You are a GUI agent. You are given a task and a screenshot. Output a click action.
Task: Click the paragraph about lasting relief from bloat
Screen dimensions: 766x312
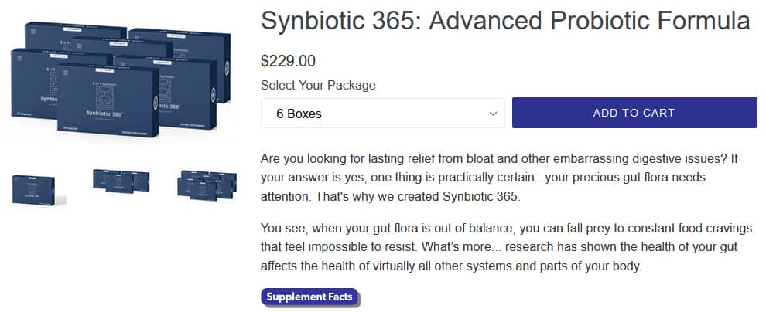coord(499,178)
